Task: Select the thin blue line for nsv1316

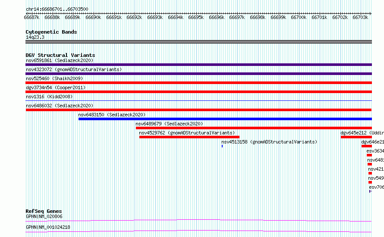Action: point(198,100)
